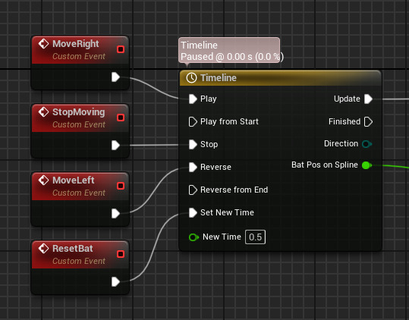Click the Timeline Paused status bubble
This screenshot has height=320, width=409.
(229, 50)
